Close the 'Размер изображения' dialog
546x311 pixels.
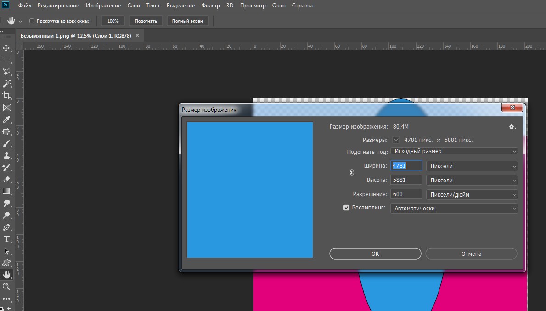coord(512,107)
